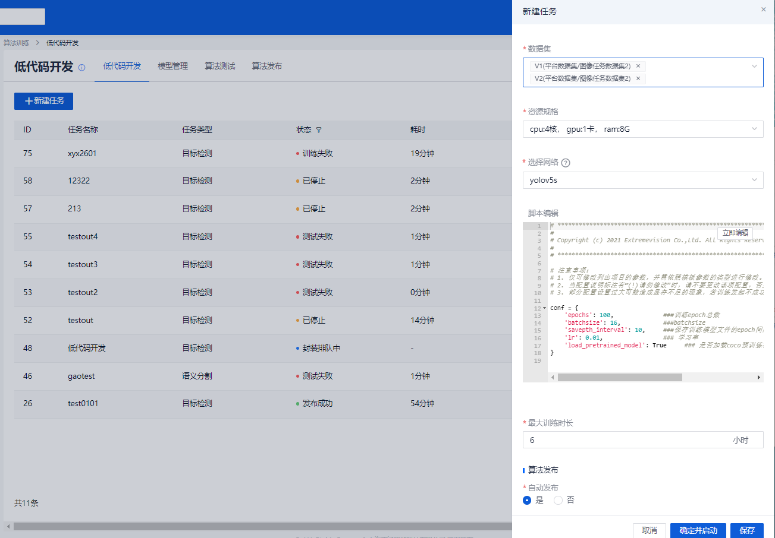The image size is (775, 538).
Task: Click the help icon beside 选择网络
Action: point(566,163)
